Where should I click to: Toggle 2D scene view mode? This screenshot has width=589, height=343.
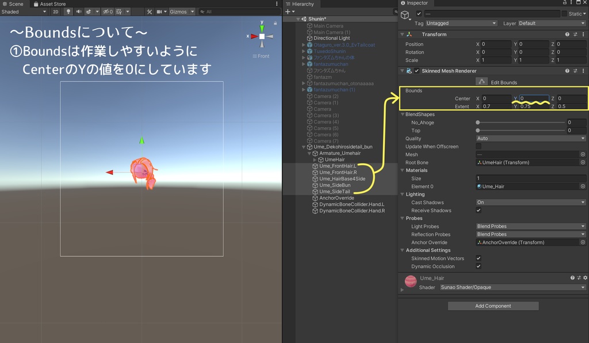click(x=56, y=12)
